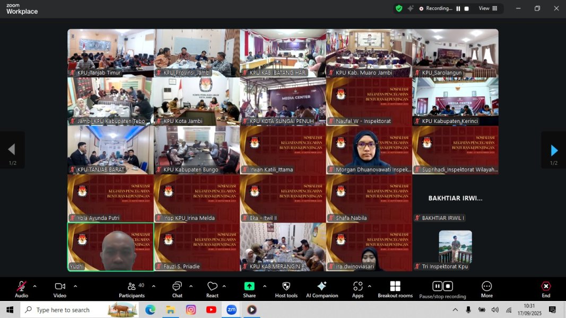
Task: Click the green encryption shield icon
Action: coord(399,8)
